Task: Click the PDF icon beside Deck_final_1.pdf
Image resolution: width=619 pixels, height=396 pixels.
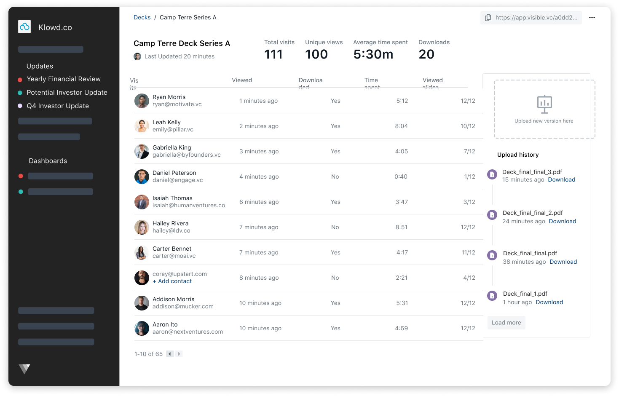Action: click(492, 296)
